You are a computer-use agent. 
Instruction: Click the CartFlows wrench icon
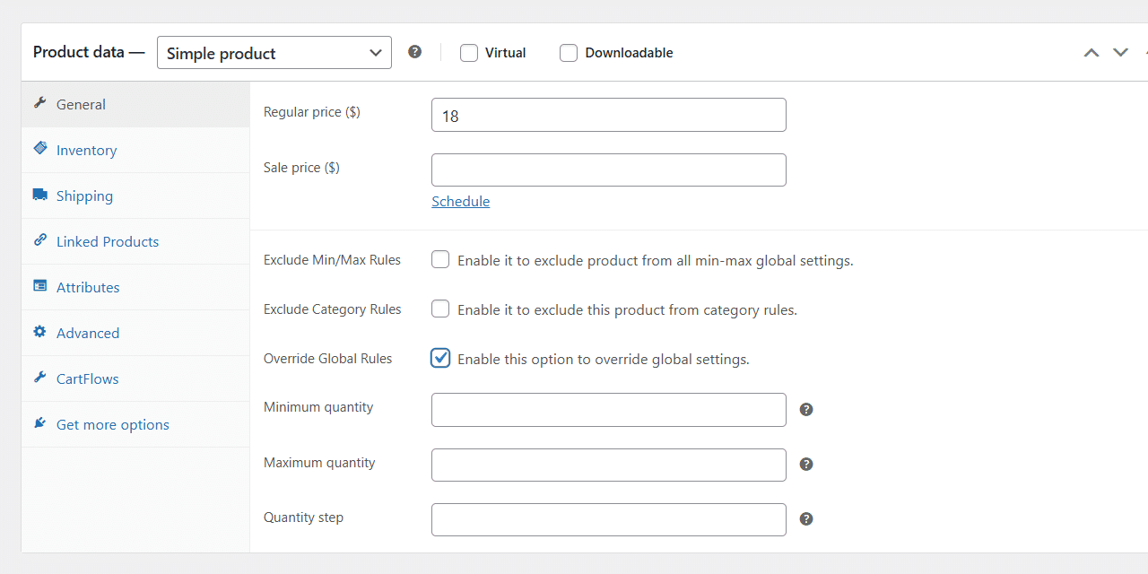(x=39, y=377)
